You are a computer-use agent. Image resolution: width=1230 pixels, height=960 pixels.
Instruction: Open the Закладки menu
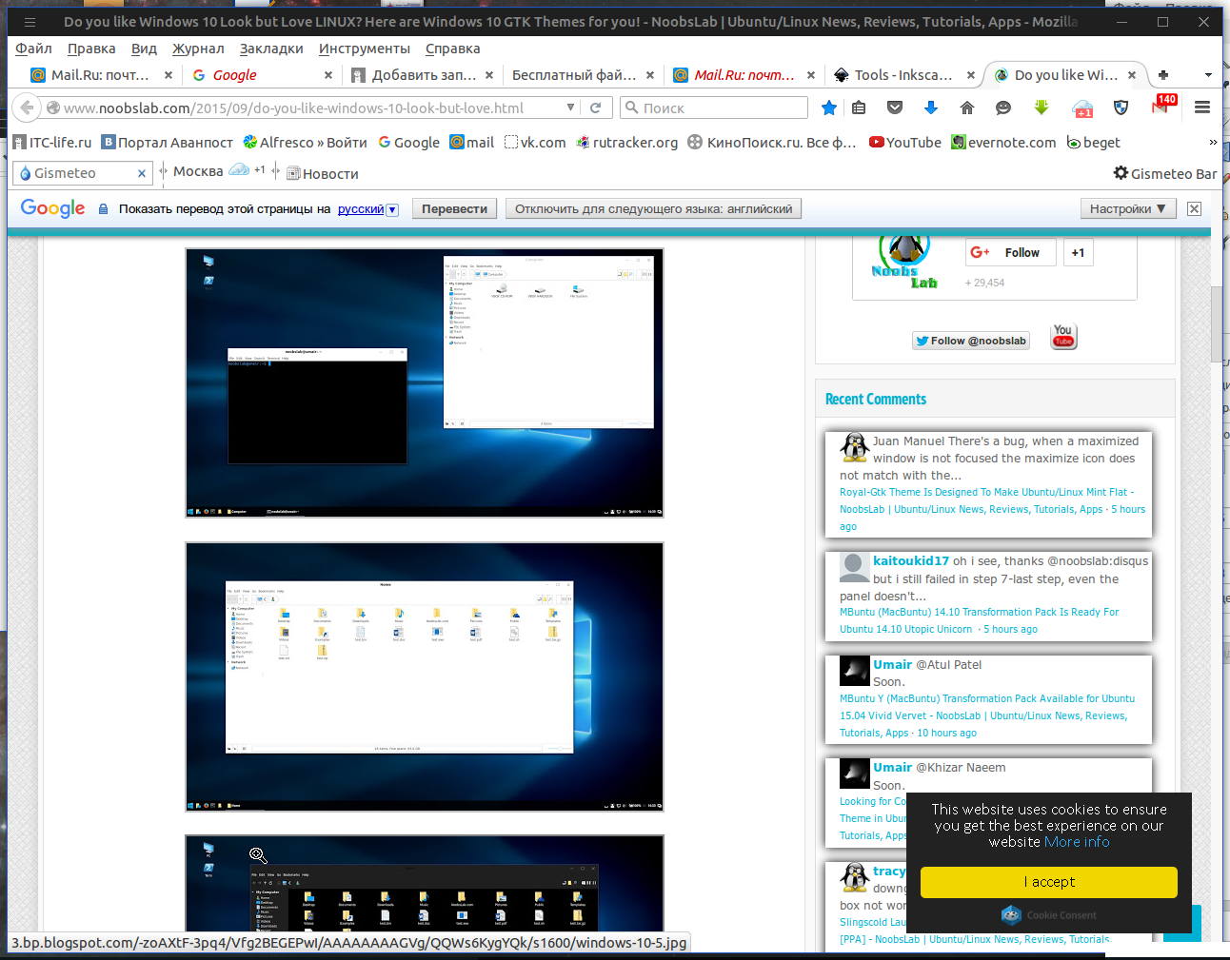271,49
